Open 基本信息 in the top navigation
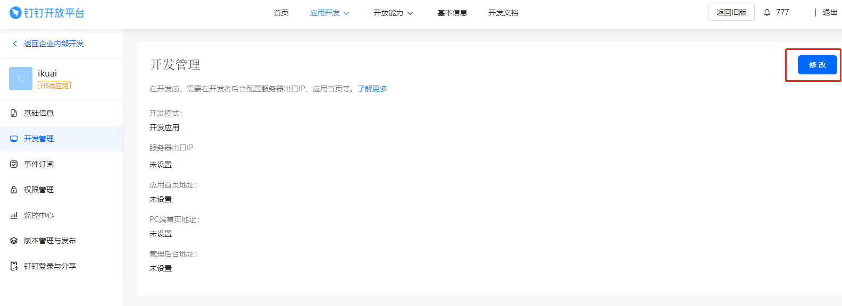842x306 pixels. click(452, 13)
